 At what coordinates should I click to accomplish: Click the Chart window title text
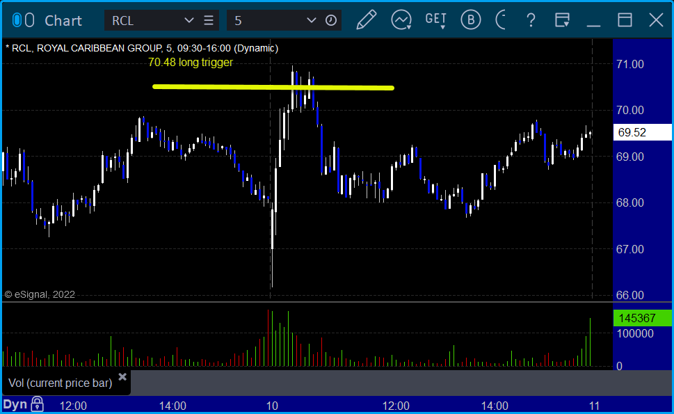tap(63, 20)
